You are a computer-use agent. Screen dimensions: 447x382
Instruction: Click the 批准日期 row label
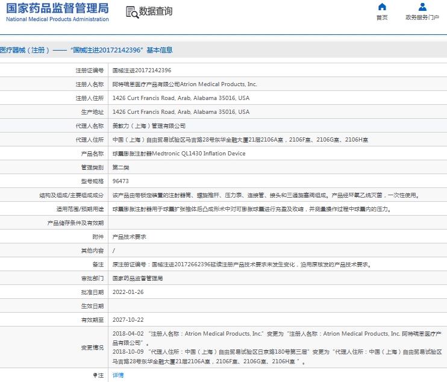[92, 292]
